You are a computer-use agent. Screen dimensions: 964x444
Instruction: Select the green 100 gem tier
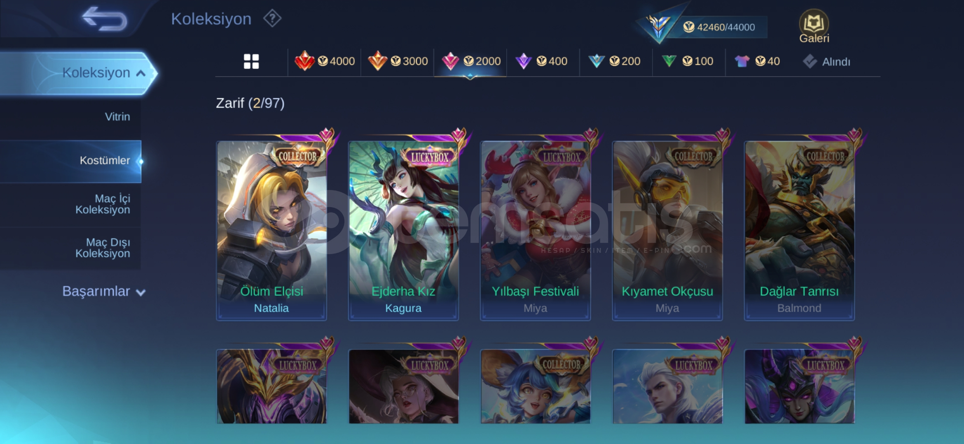point(687,61)
